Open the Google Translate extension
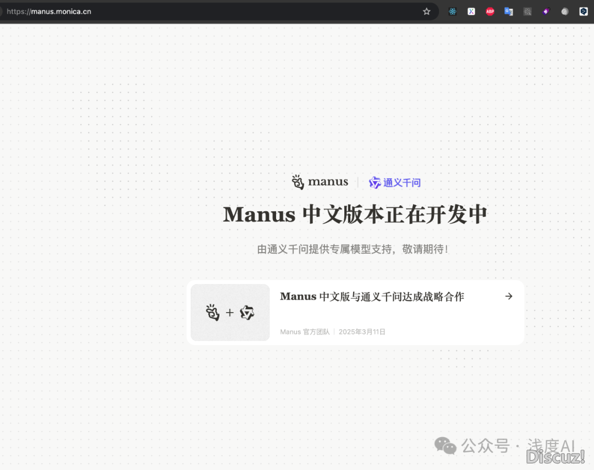The height and width of the screenshot is (470, 594). (x=509, y=12)
